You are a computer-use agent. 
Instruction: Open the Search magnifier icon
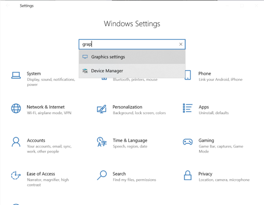(102, 175)
